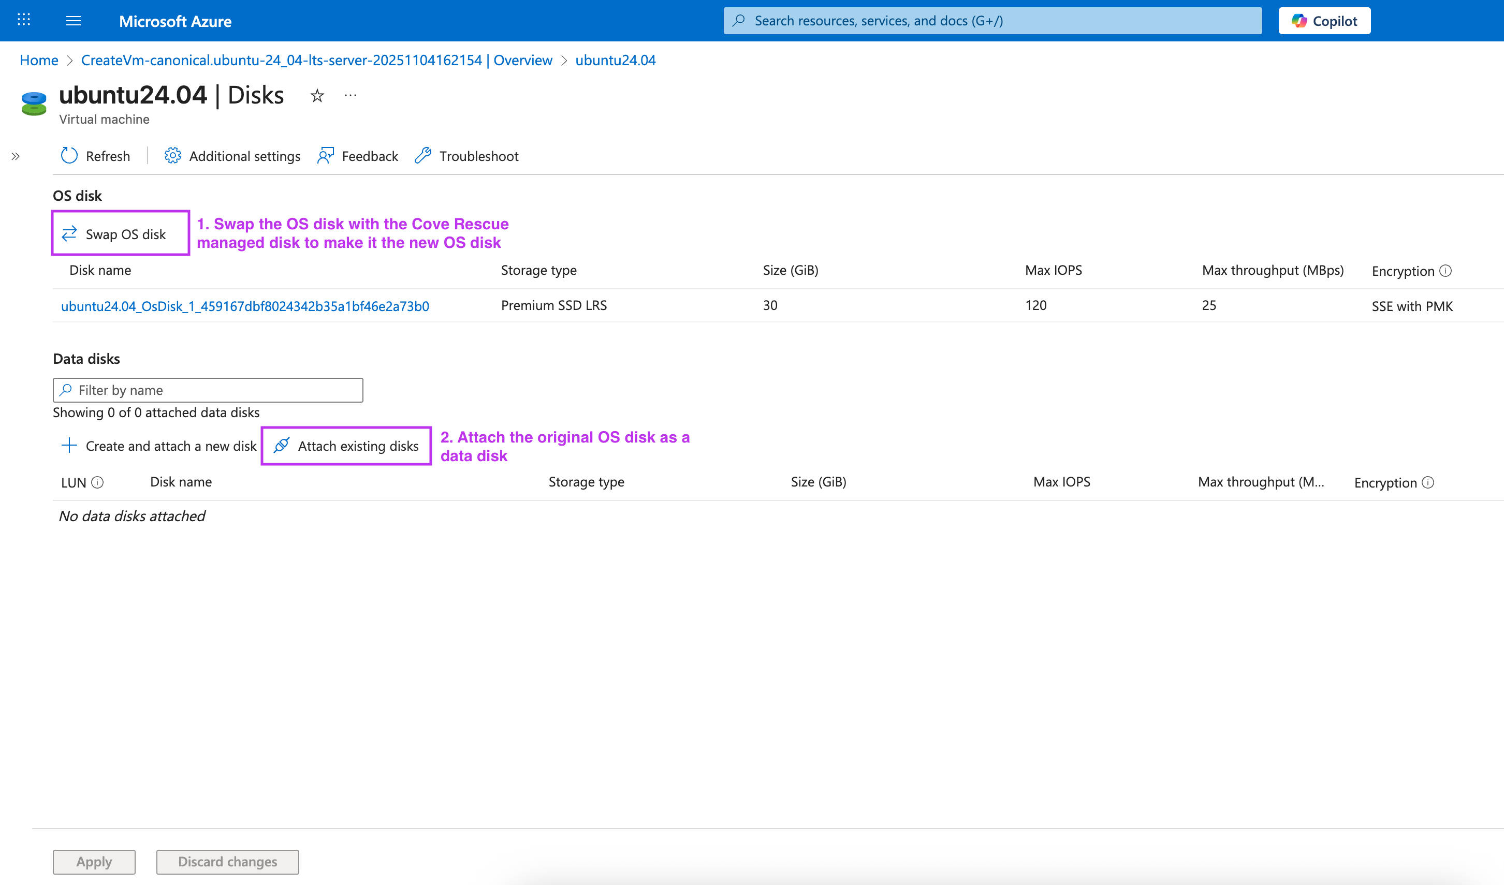Focus the Filter by name field
The width and height of the screenshot is (1504, 885).
point(208,390)
